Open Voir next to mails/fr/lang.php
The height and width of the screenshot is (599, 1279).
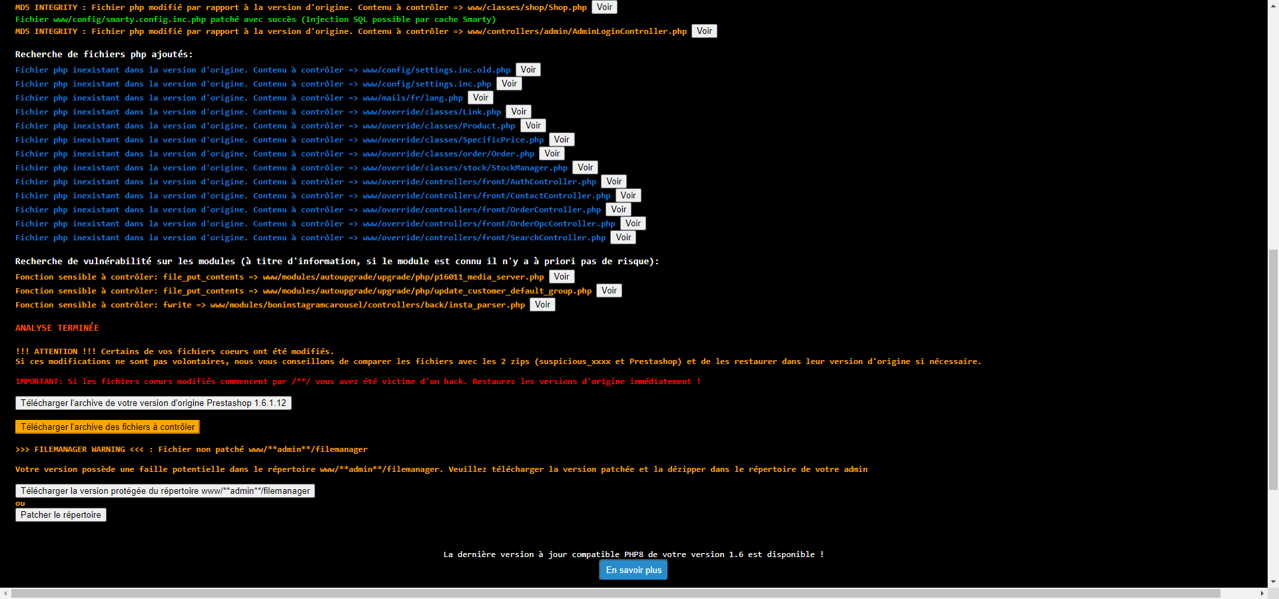click(480, 98)
